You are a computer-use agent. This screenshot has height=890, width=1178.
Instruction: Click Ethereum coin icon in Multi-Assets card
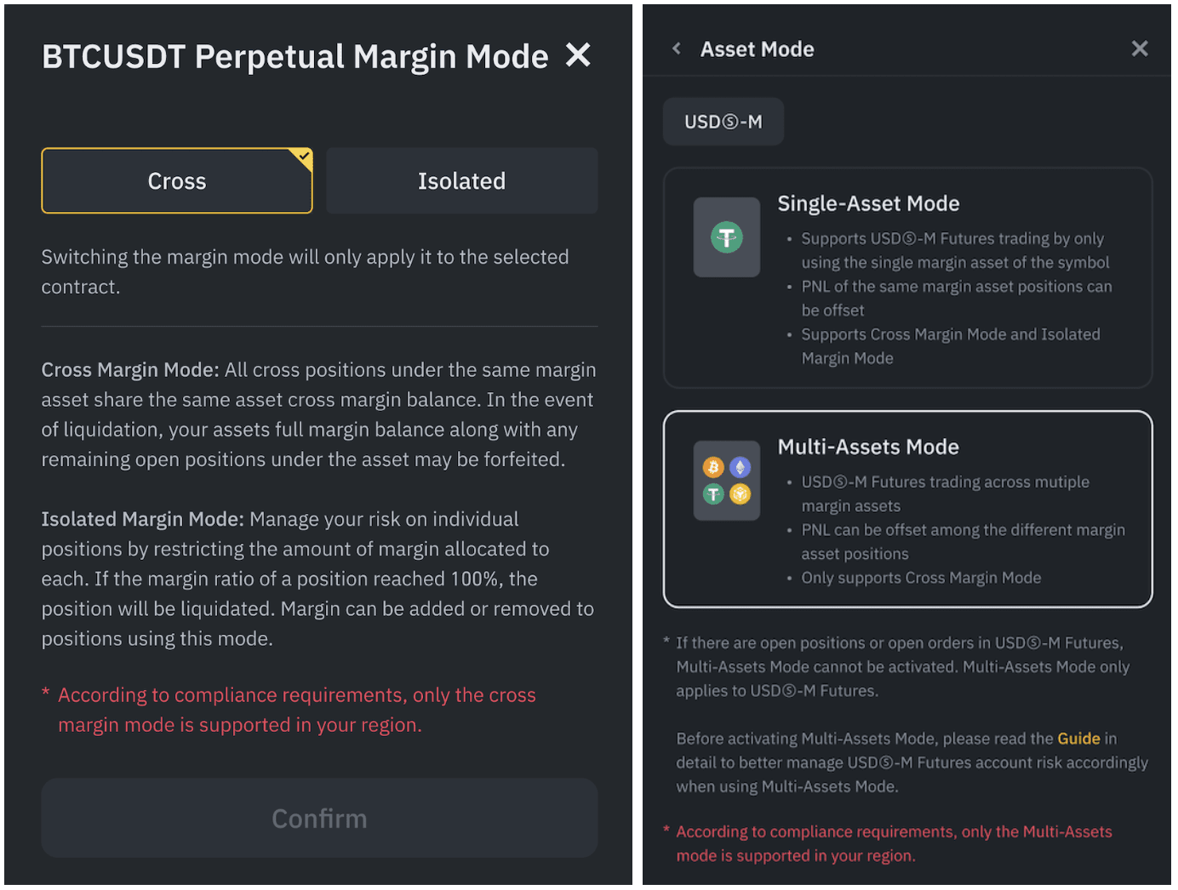click(741, 467)
